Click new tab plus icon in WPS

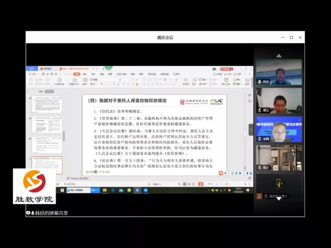click(103, 69)
